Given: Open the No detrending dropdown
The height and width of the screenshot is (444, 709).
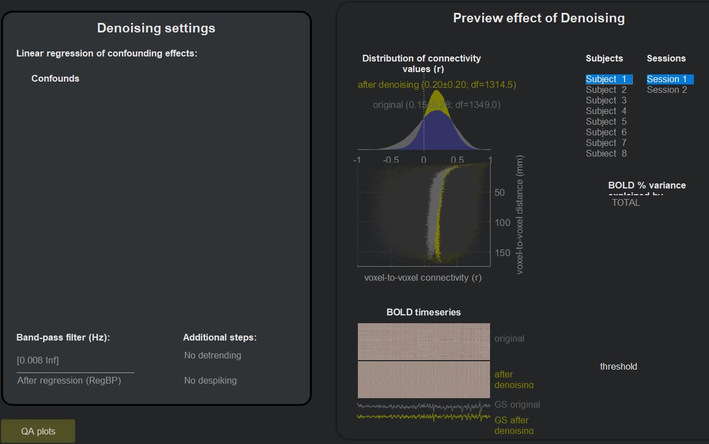Looking at the screenshot, I should tap(213, 355).
